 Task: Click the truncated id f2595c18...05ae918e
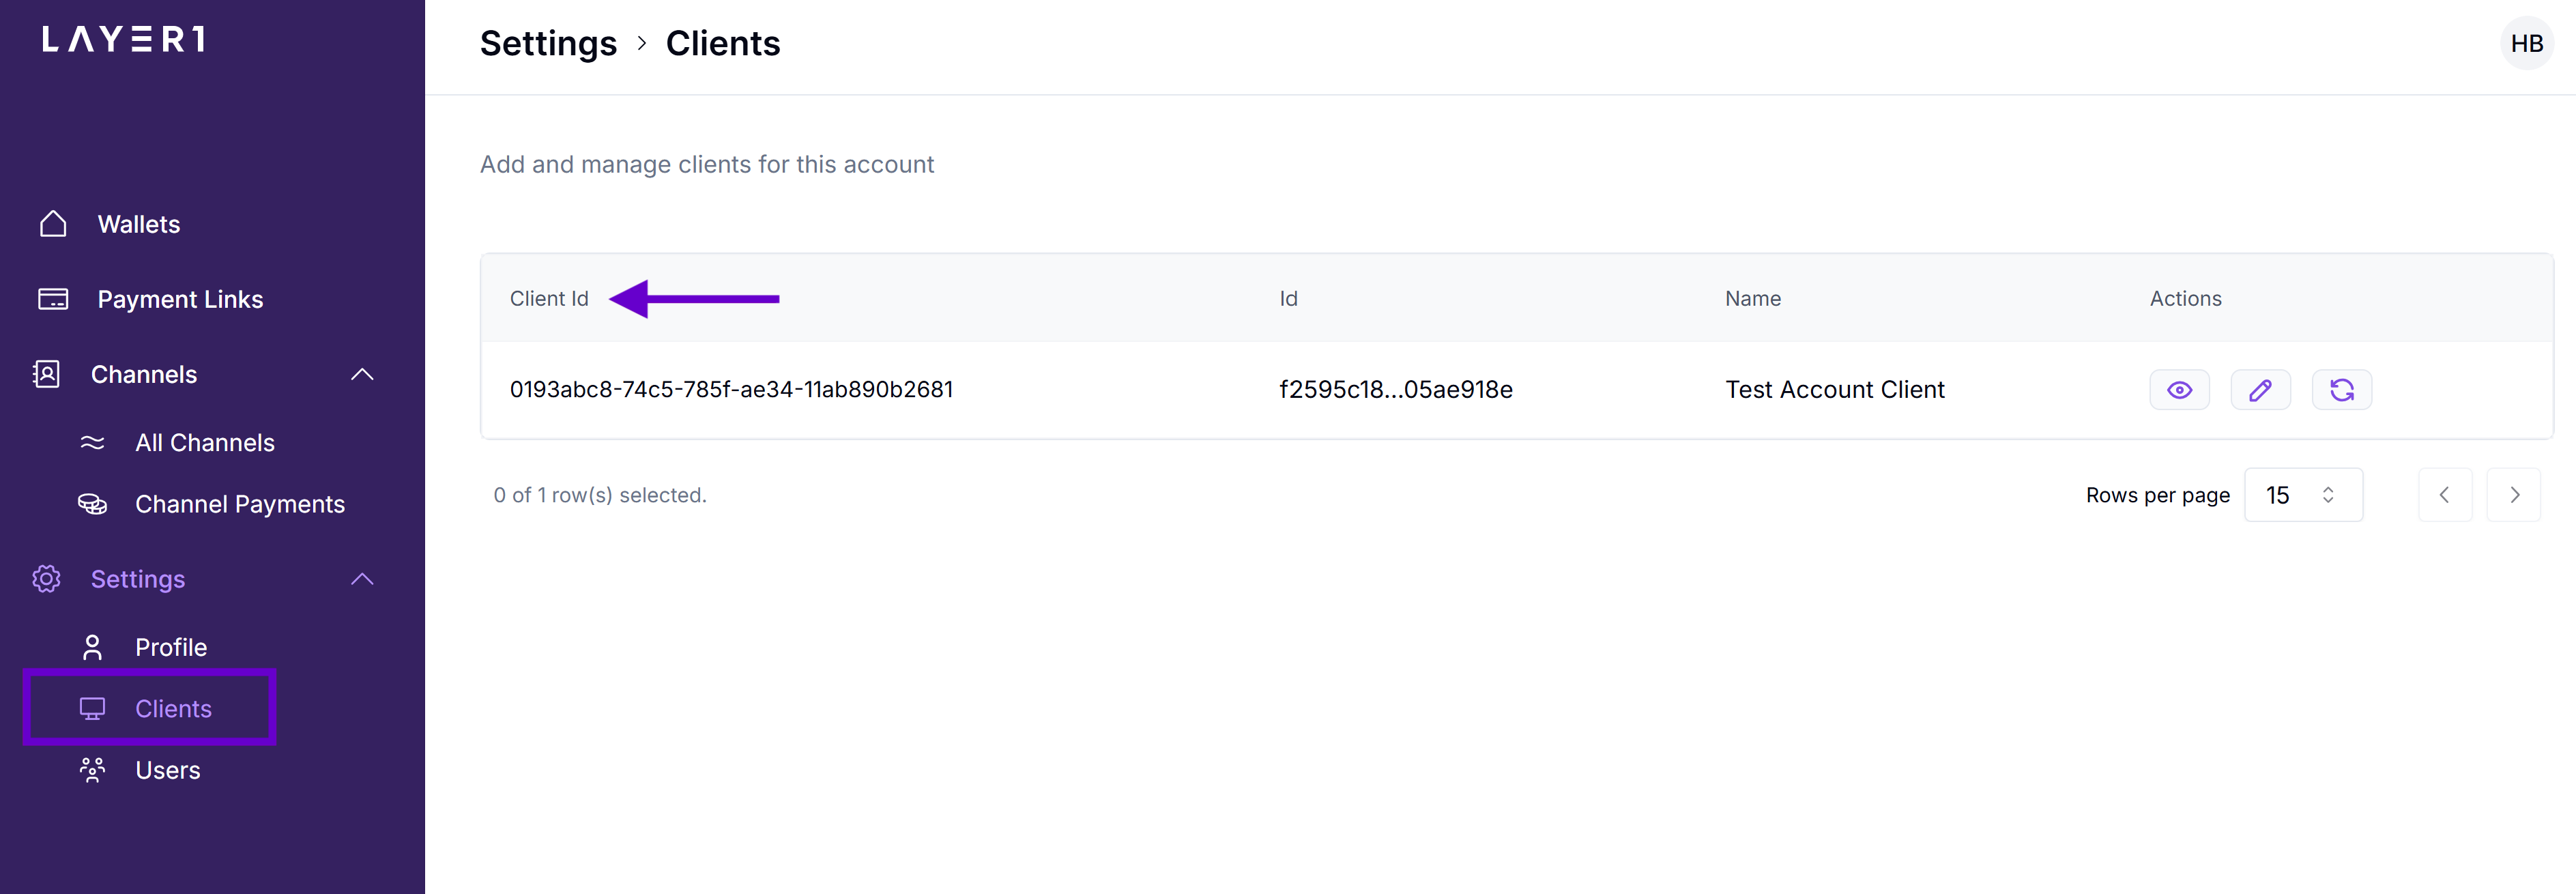[1395, 389]
